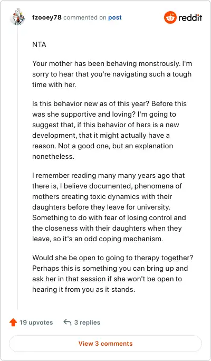Click the fzooey78 user avatar
The width and height of the screenshot is (211, 361).
[x=17, y=17]
